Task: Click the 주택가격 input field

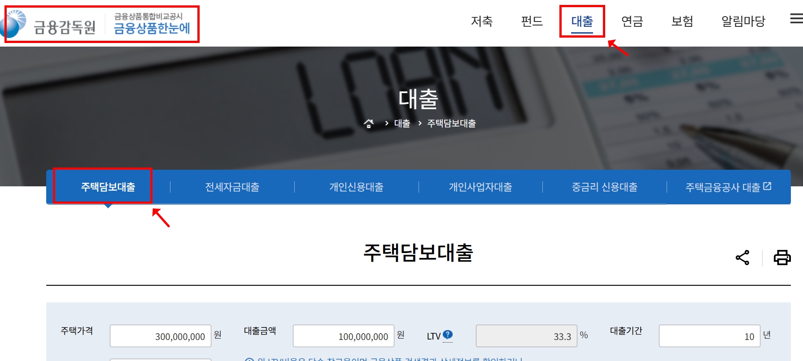Action: 161,336
